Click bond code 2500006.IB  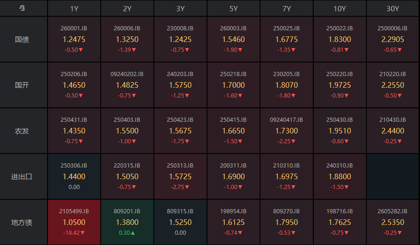coord(393,28)
